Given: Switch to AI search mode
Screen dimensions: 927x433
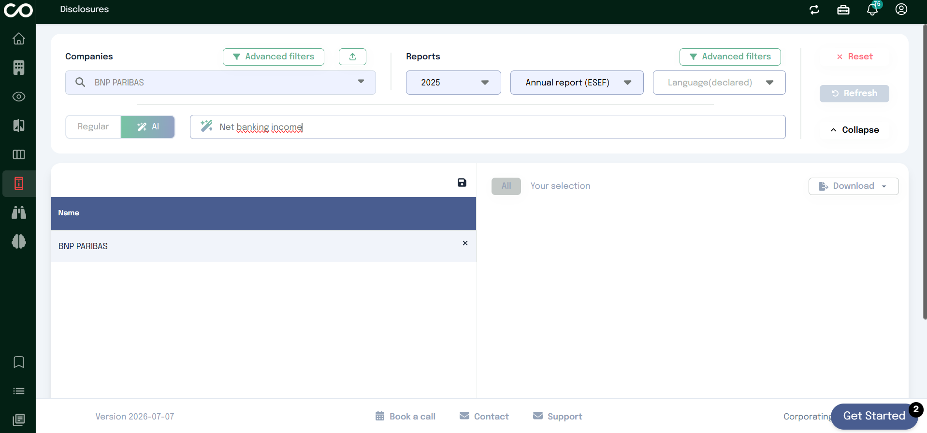Looking at the screenshot, I should pyautogui.click(x=148, y=127).
